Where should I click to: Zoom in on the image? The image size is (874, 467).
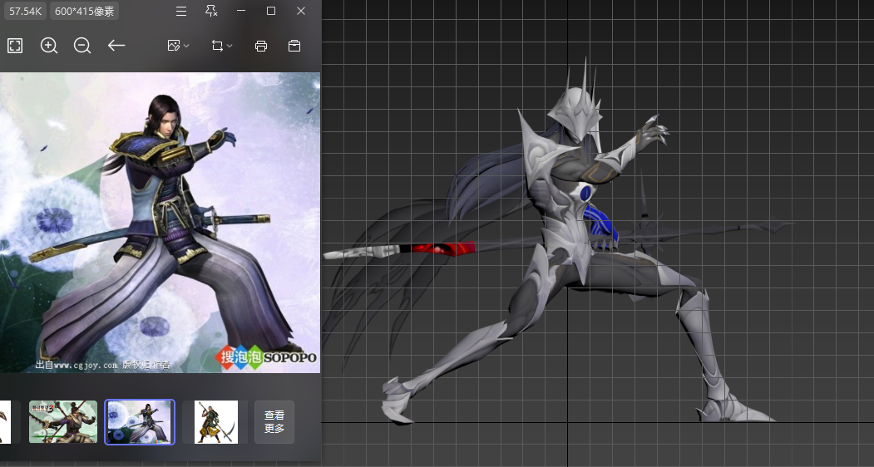[x=49, y=46]
